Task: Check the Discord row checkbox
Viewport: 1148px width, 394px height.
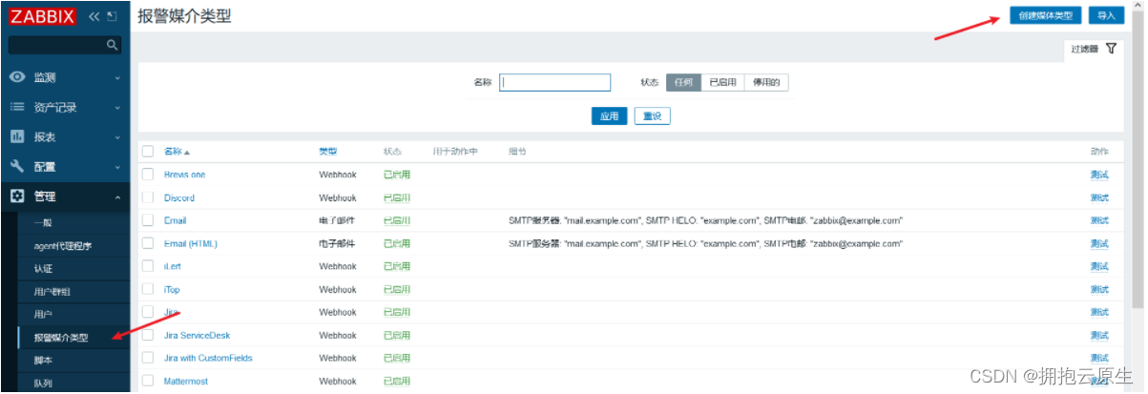Action: 147,197
